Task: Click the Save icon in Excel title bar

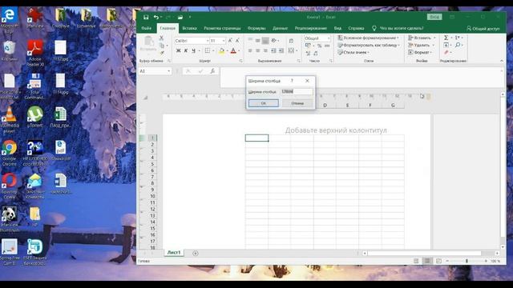Action: [146, 17]
